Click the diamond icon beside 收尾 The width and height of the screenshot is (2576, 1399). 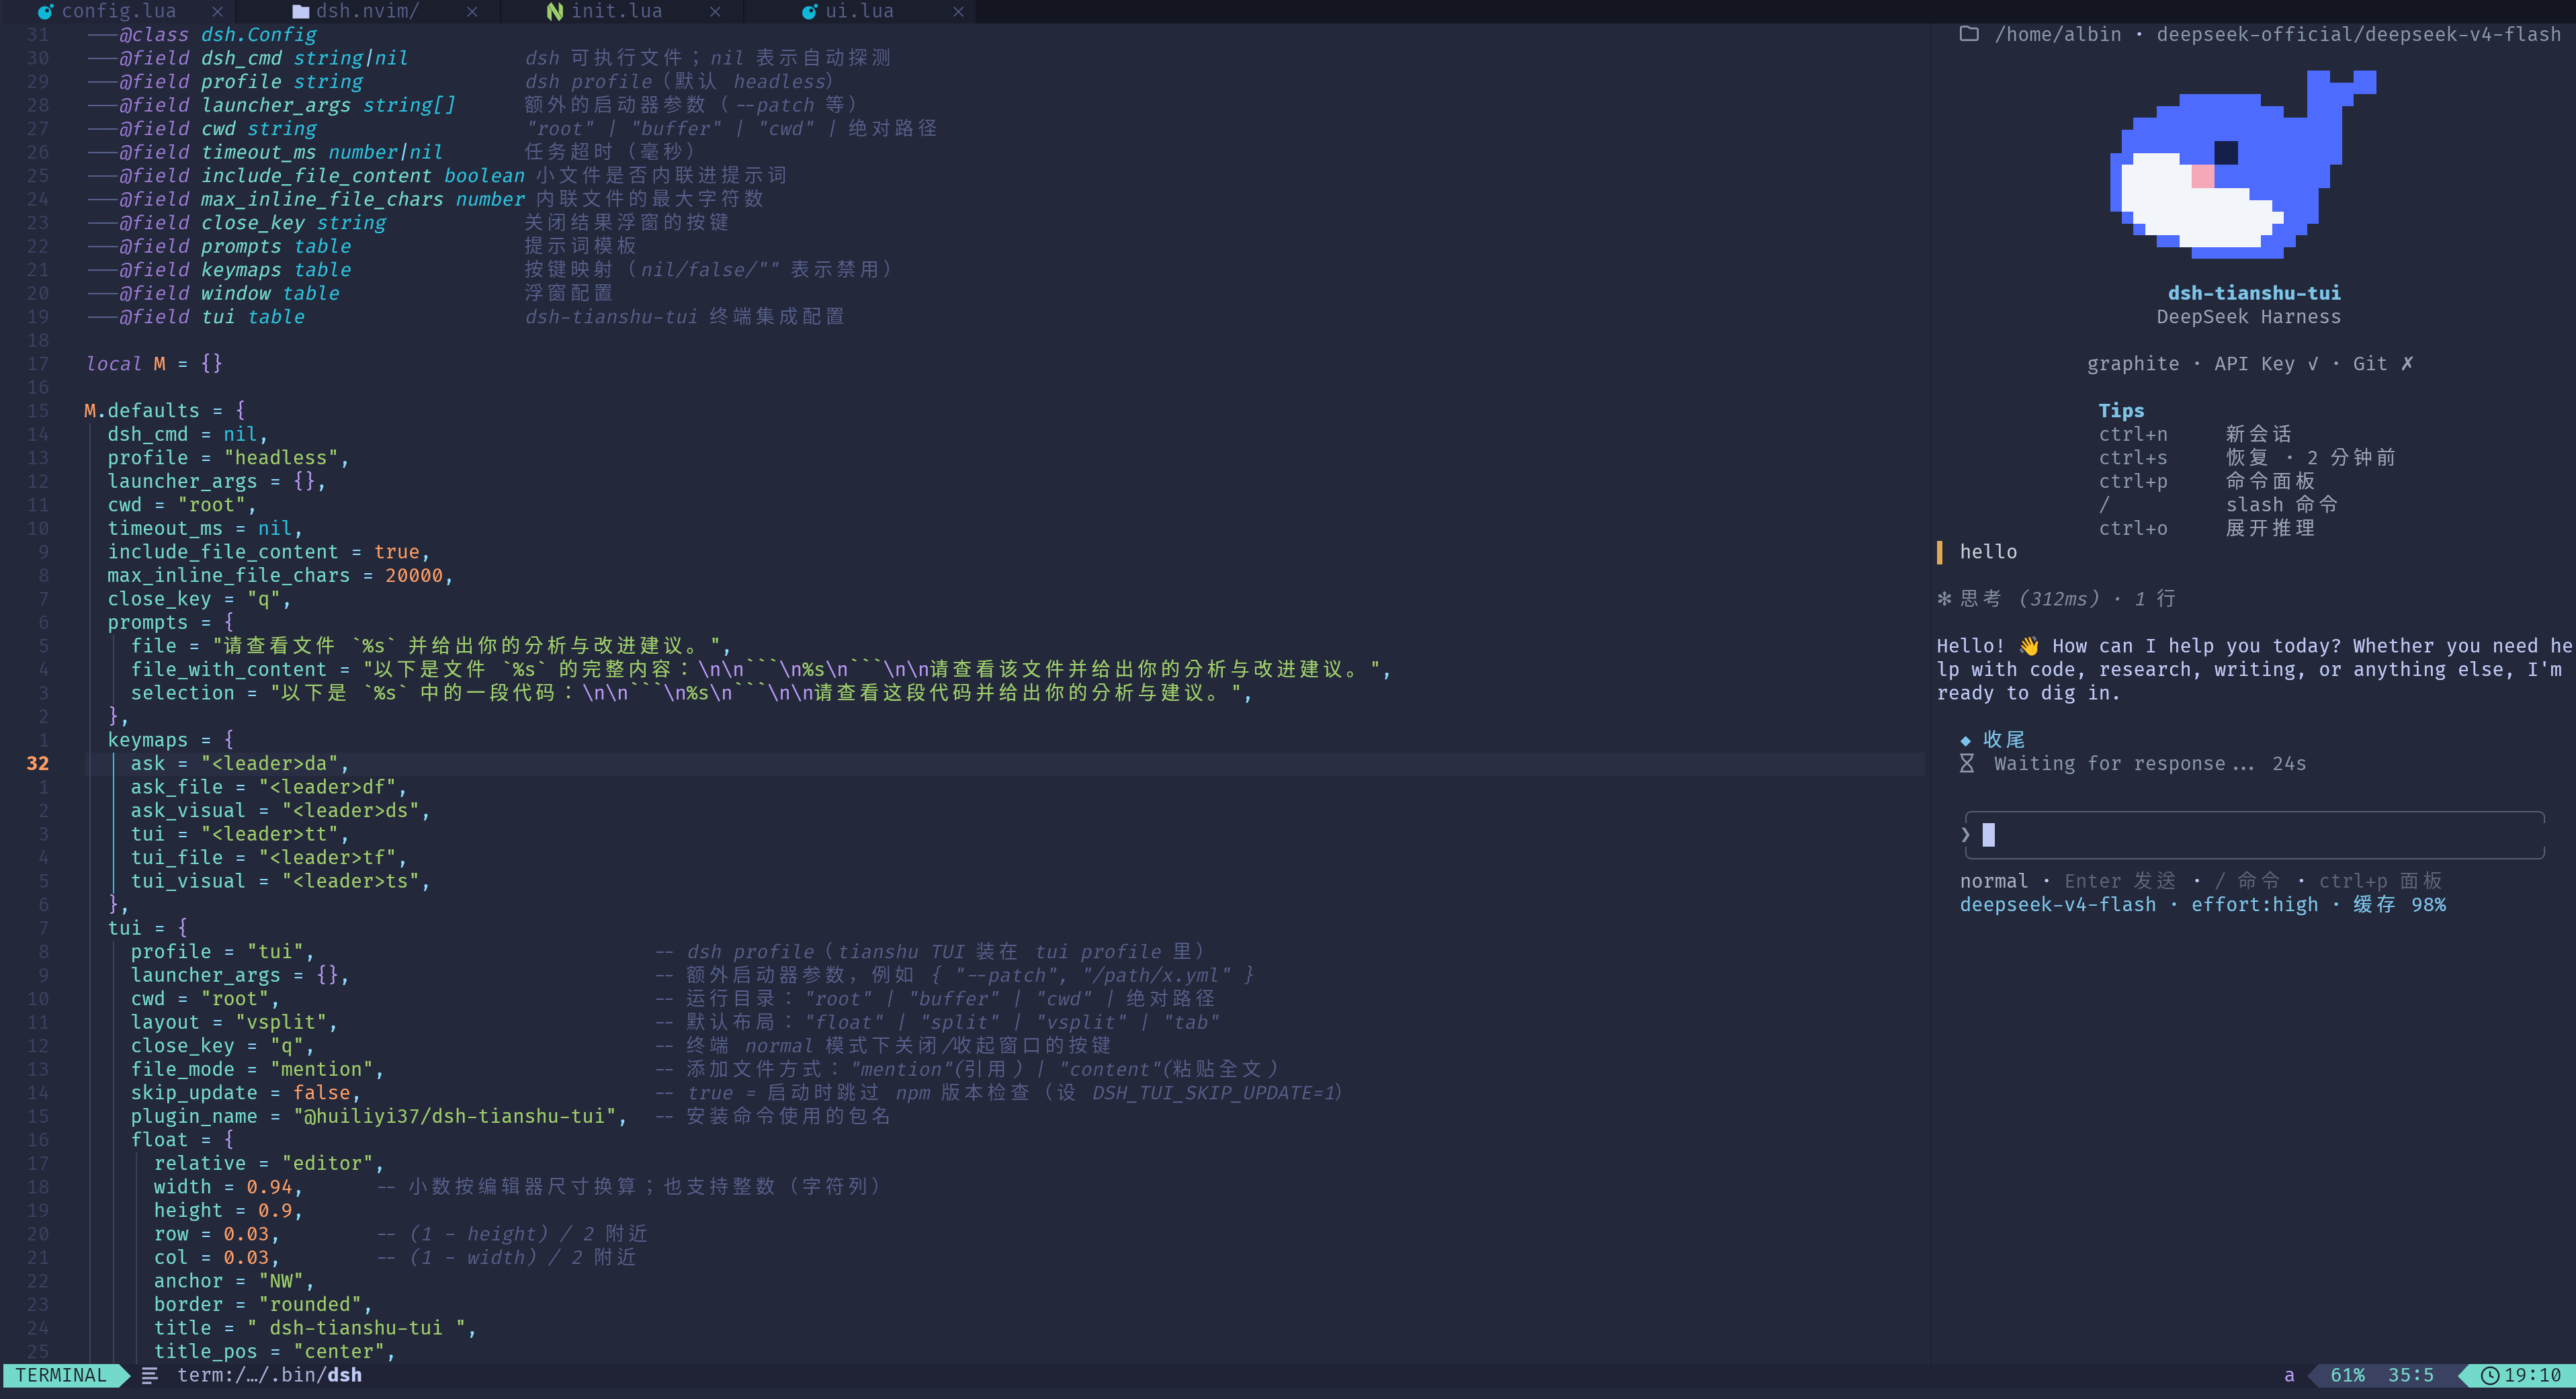1965,740
